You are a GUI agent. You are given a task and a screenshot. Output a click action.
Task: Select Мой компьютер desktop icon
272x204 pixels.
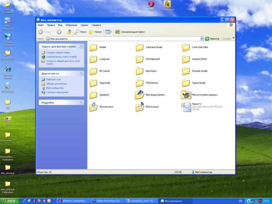8,24
